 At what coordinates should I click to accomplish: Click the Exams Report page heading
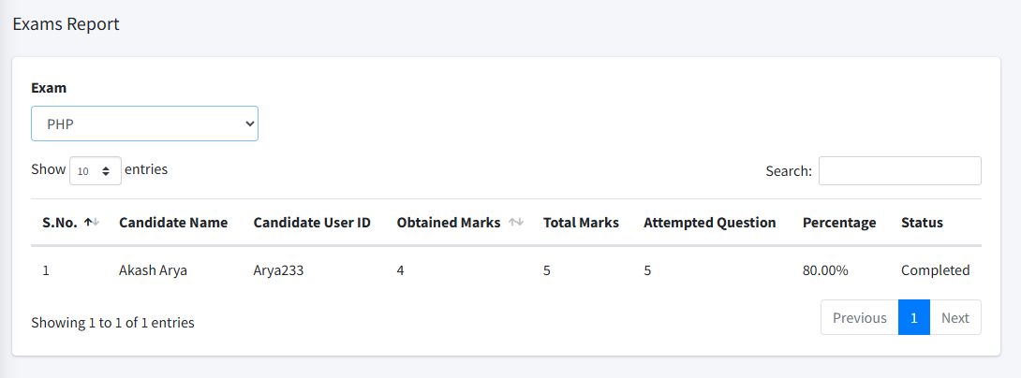tap(66, 24)
